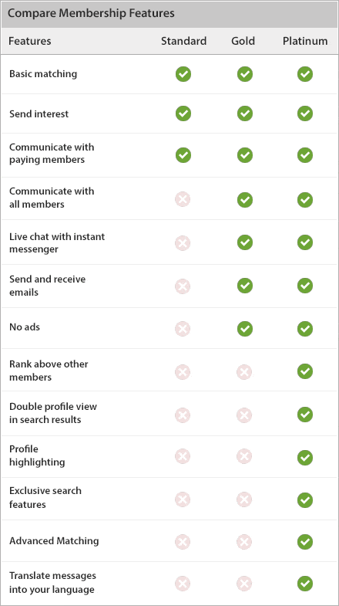Click Gold red X for Advanced Matching
This screenshot has width=339, height=606.
click(244, 542)
